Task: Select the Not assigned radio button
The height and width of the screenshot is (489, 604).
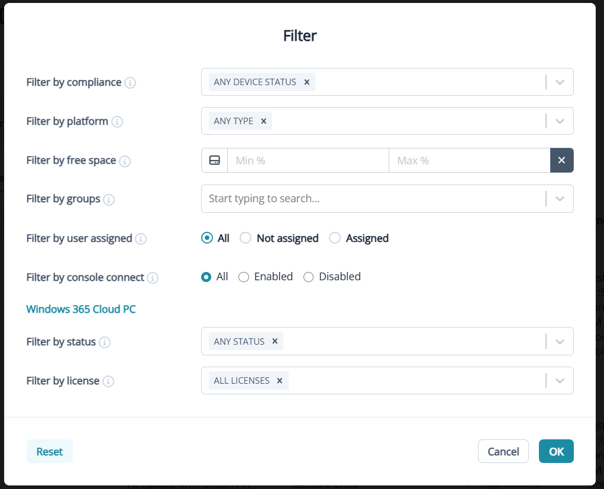Action: pyautogui.click(x=246, y=238)
